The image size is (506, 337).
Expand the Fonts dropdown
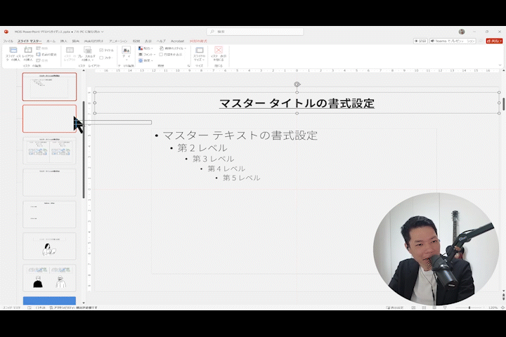click(141, 54)
